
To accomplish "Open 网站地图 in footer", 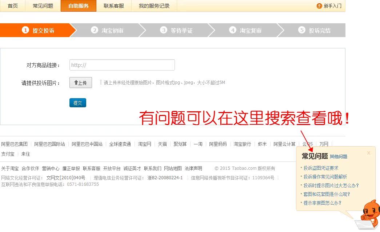I will [173, 168].
